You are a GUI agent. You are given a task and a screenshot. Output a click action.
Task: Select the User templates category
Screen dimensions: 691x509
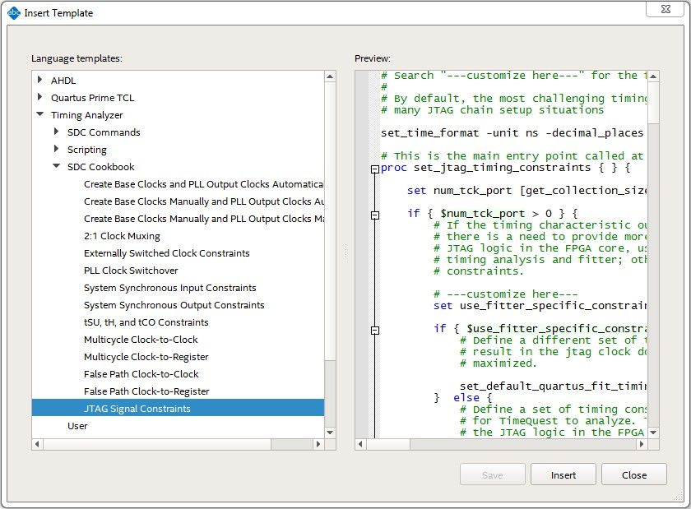pos(77,425)
